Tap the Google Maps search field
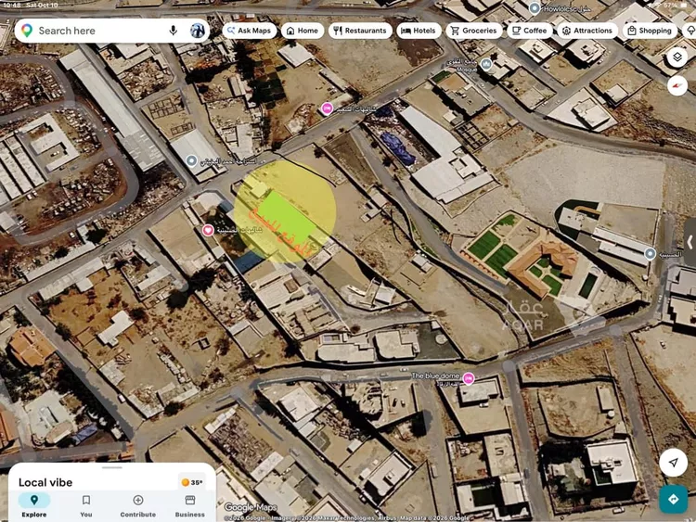 [x=112, y=31]
